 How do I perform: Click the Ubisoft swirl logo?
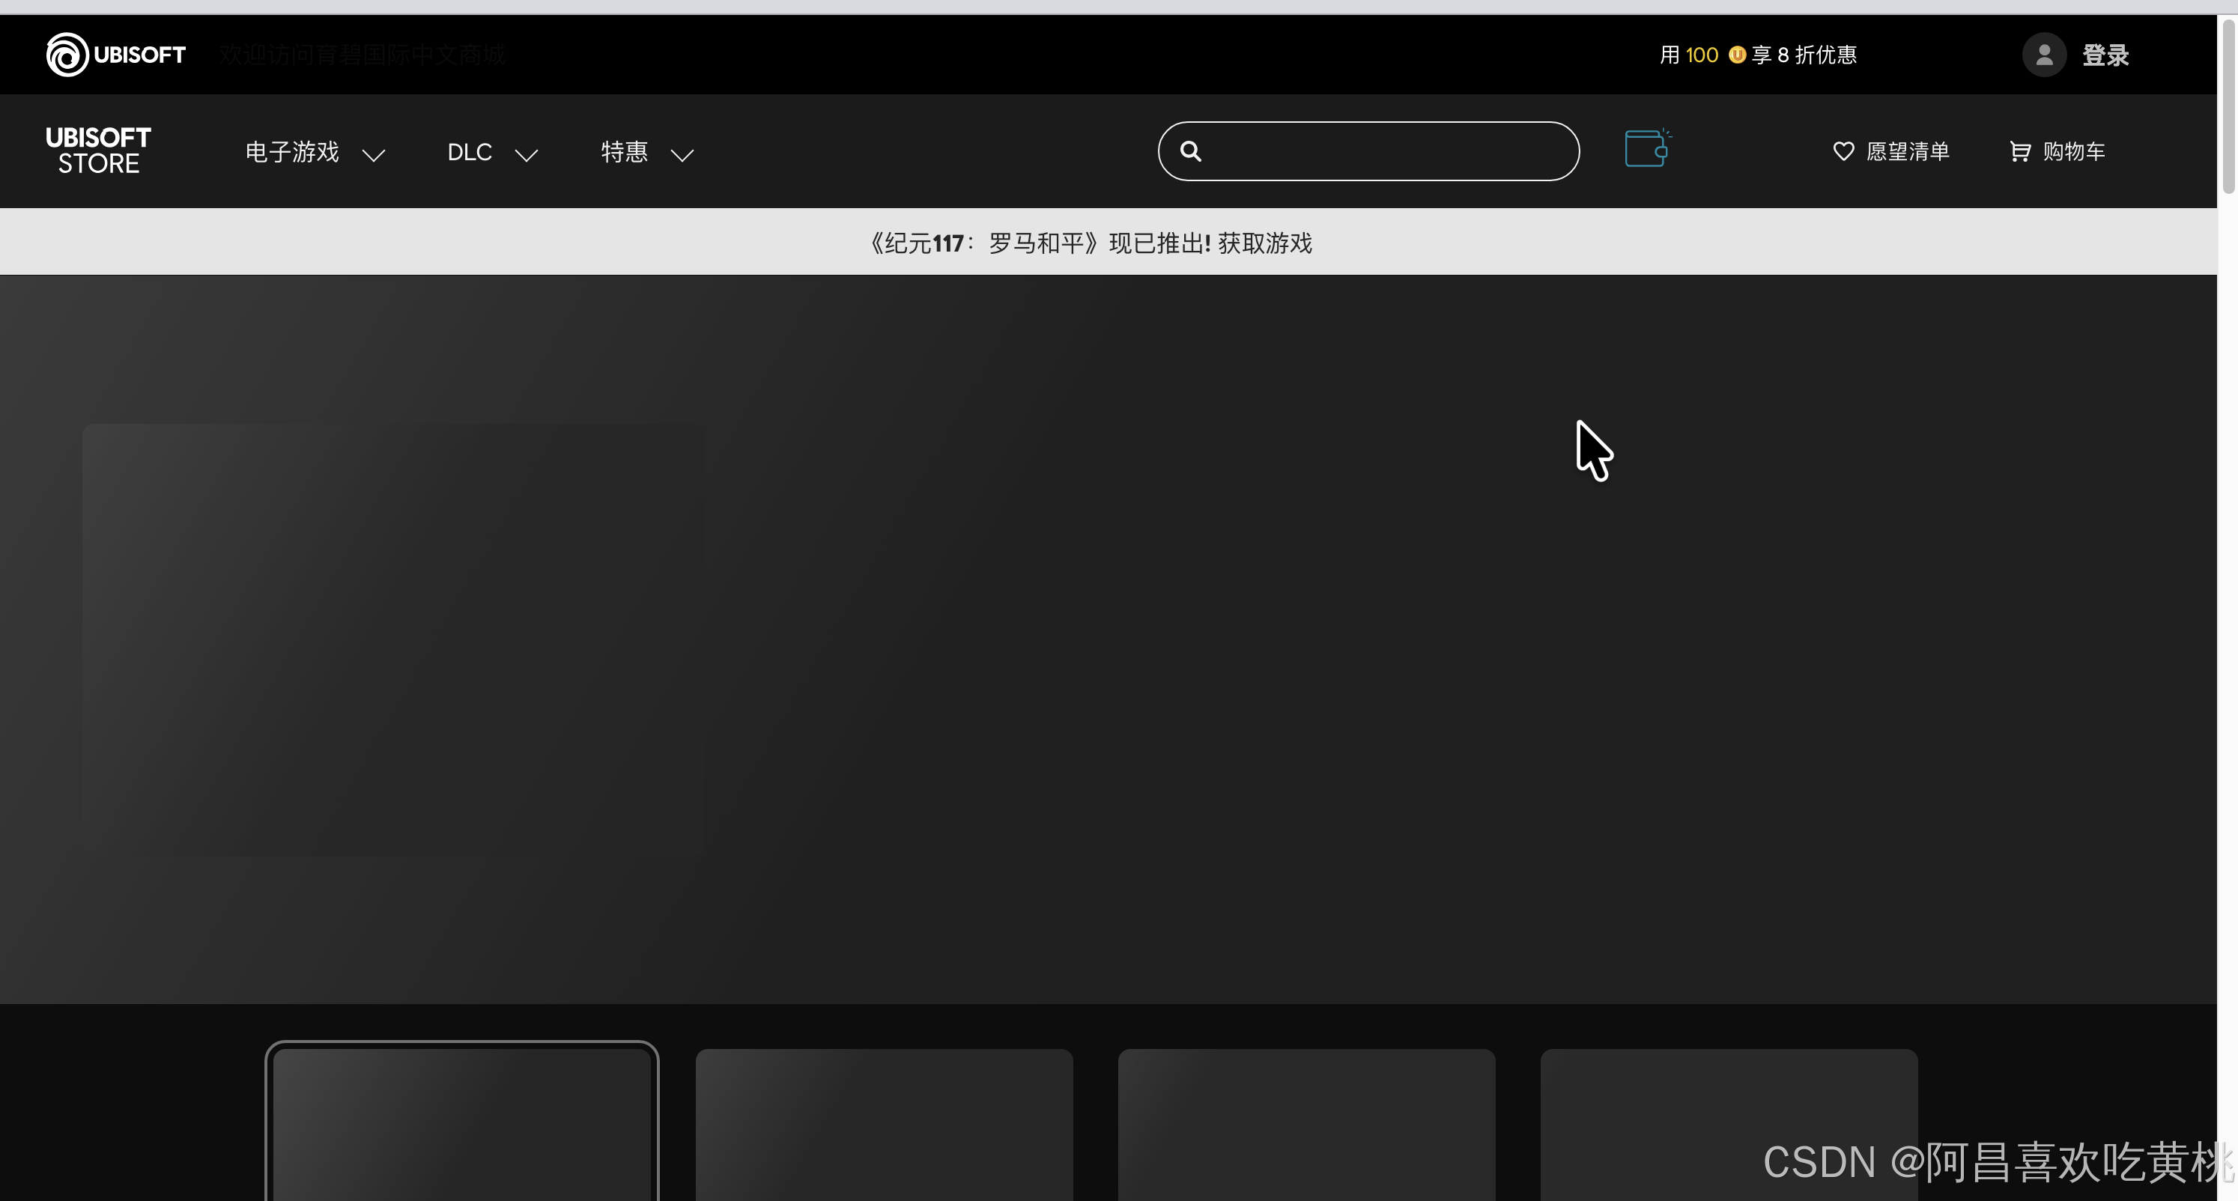point(67,55)
